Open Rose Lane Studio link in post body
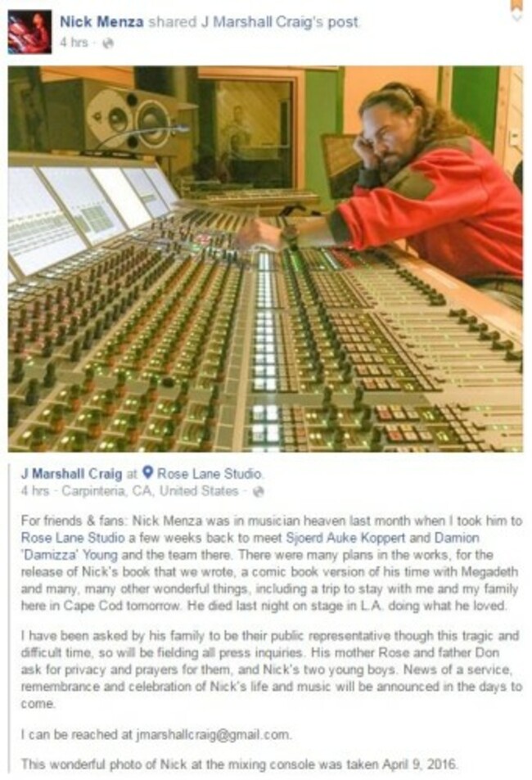Viewport: 532px width, 780px height. pyautogui.click(x=73, y=538)
